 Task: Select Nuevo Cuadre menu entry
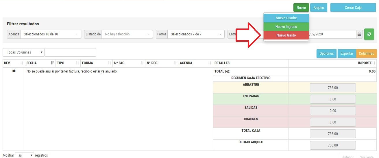click(x=286, y=18)
